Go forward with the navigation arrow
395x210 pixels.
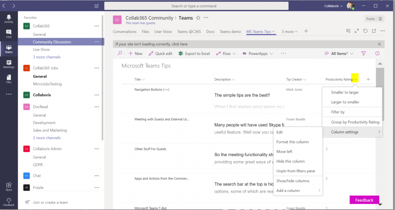(14, 6)
